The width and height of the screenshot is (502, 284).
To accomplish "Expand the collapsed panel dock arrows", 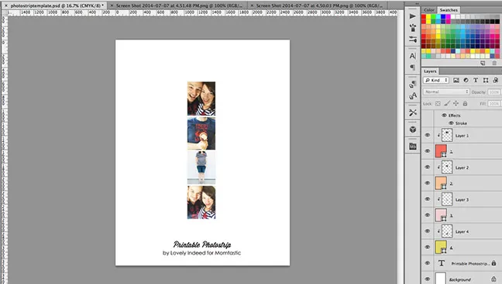I will 417,3.
